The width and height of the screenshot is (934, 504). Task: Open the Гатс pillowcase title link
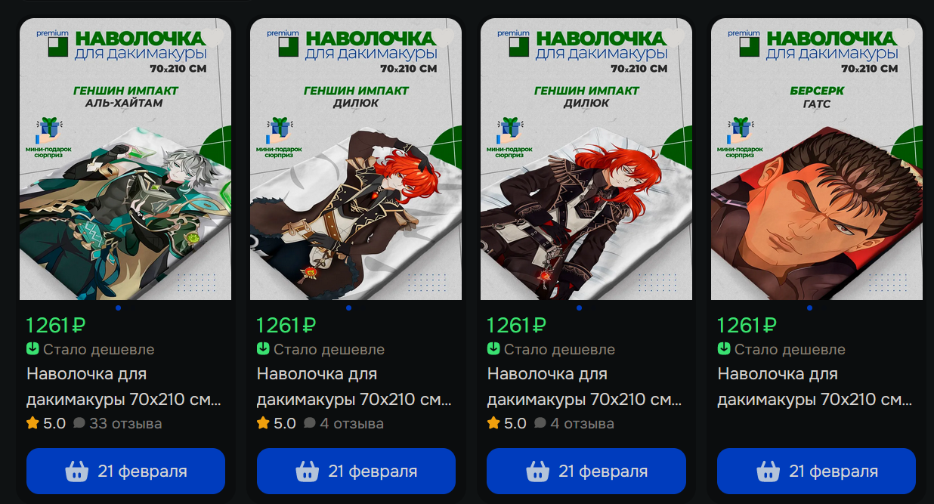tap(815, 386)
